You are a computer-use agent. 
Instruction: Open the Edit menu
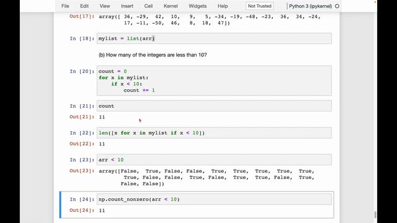(84, 6)
